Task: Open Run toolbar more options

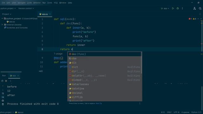Action: point(10,81)
